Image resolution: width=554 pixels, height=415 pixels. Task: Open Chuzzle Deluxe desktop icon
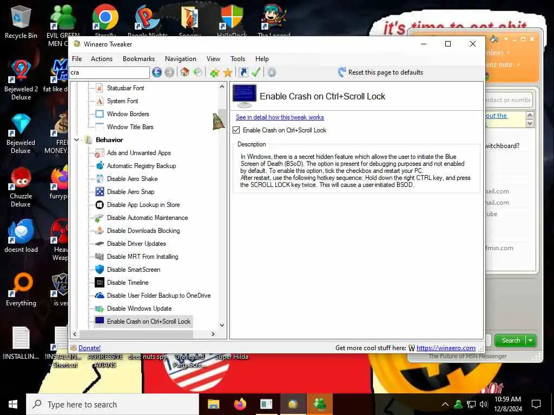pos(21,187)
